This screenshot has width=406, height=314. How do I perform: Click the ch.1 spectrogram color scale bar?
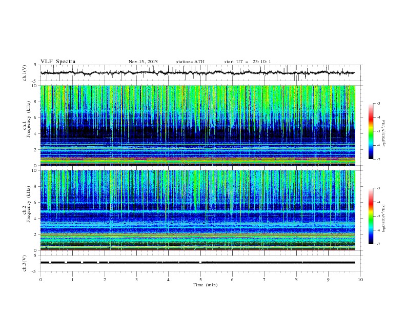click(371, 131)
